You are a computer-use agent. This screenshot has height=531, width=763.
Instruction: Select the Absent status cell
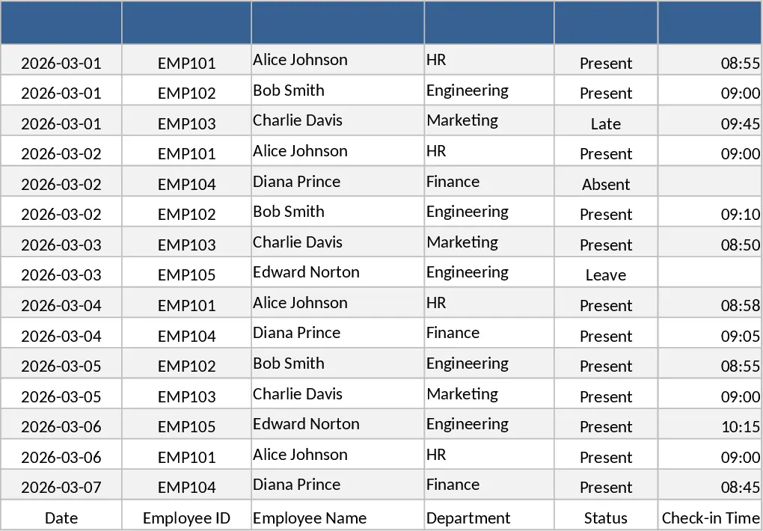(x=606, y=181)
